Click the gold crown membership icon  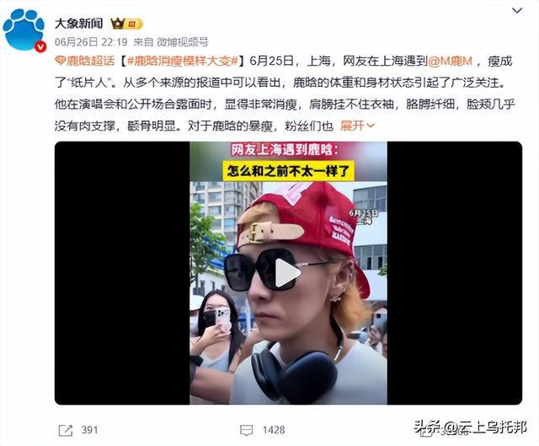pos(118,24)
